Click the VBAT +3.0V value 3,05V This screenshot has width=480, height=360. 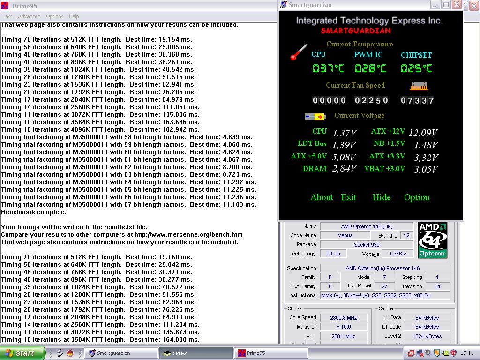pyautogui.click(x=427, y=169)
